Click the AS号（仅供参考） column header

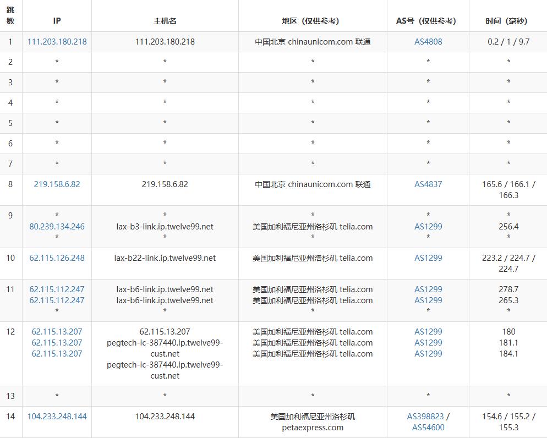(428, 21)
